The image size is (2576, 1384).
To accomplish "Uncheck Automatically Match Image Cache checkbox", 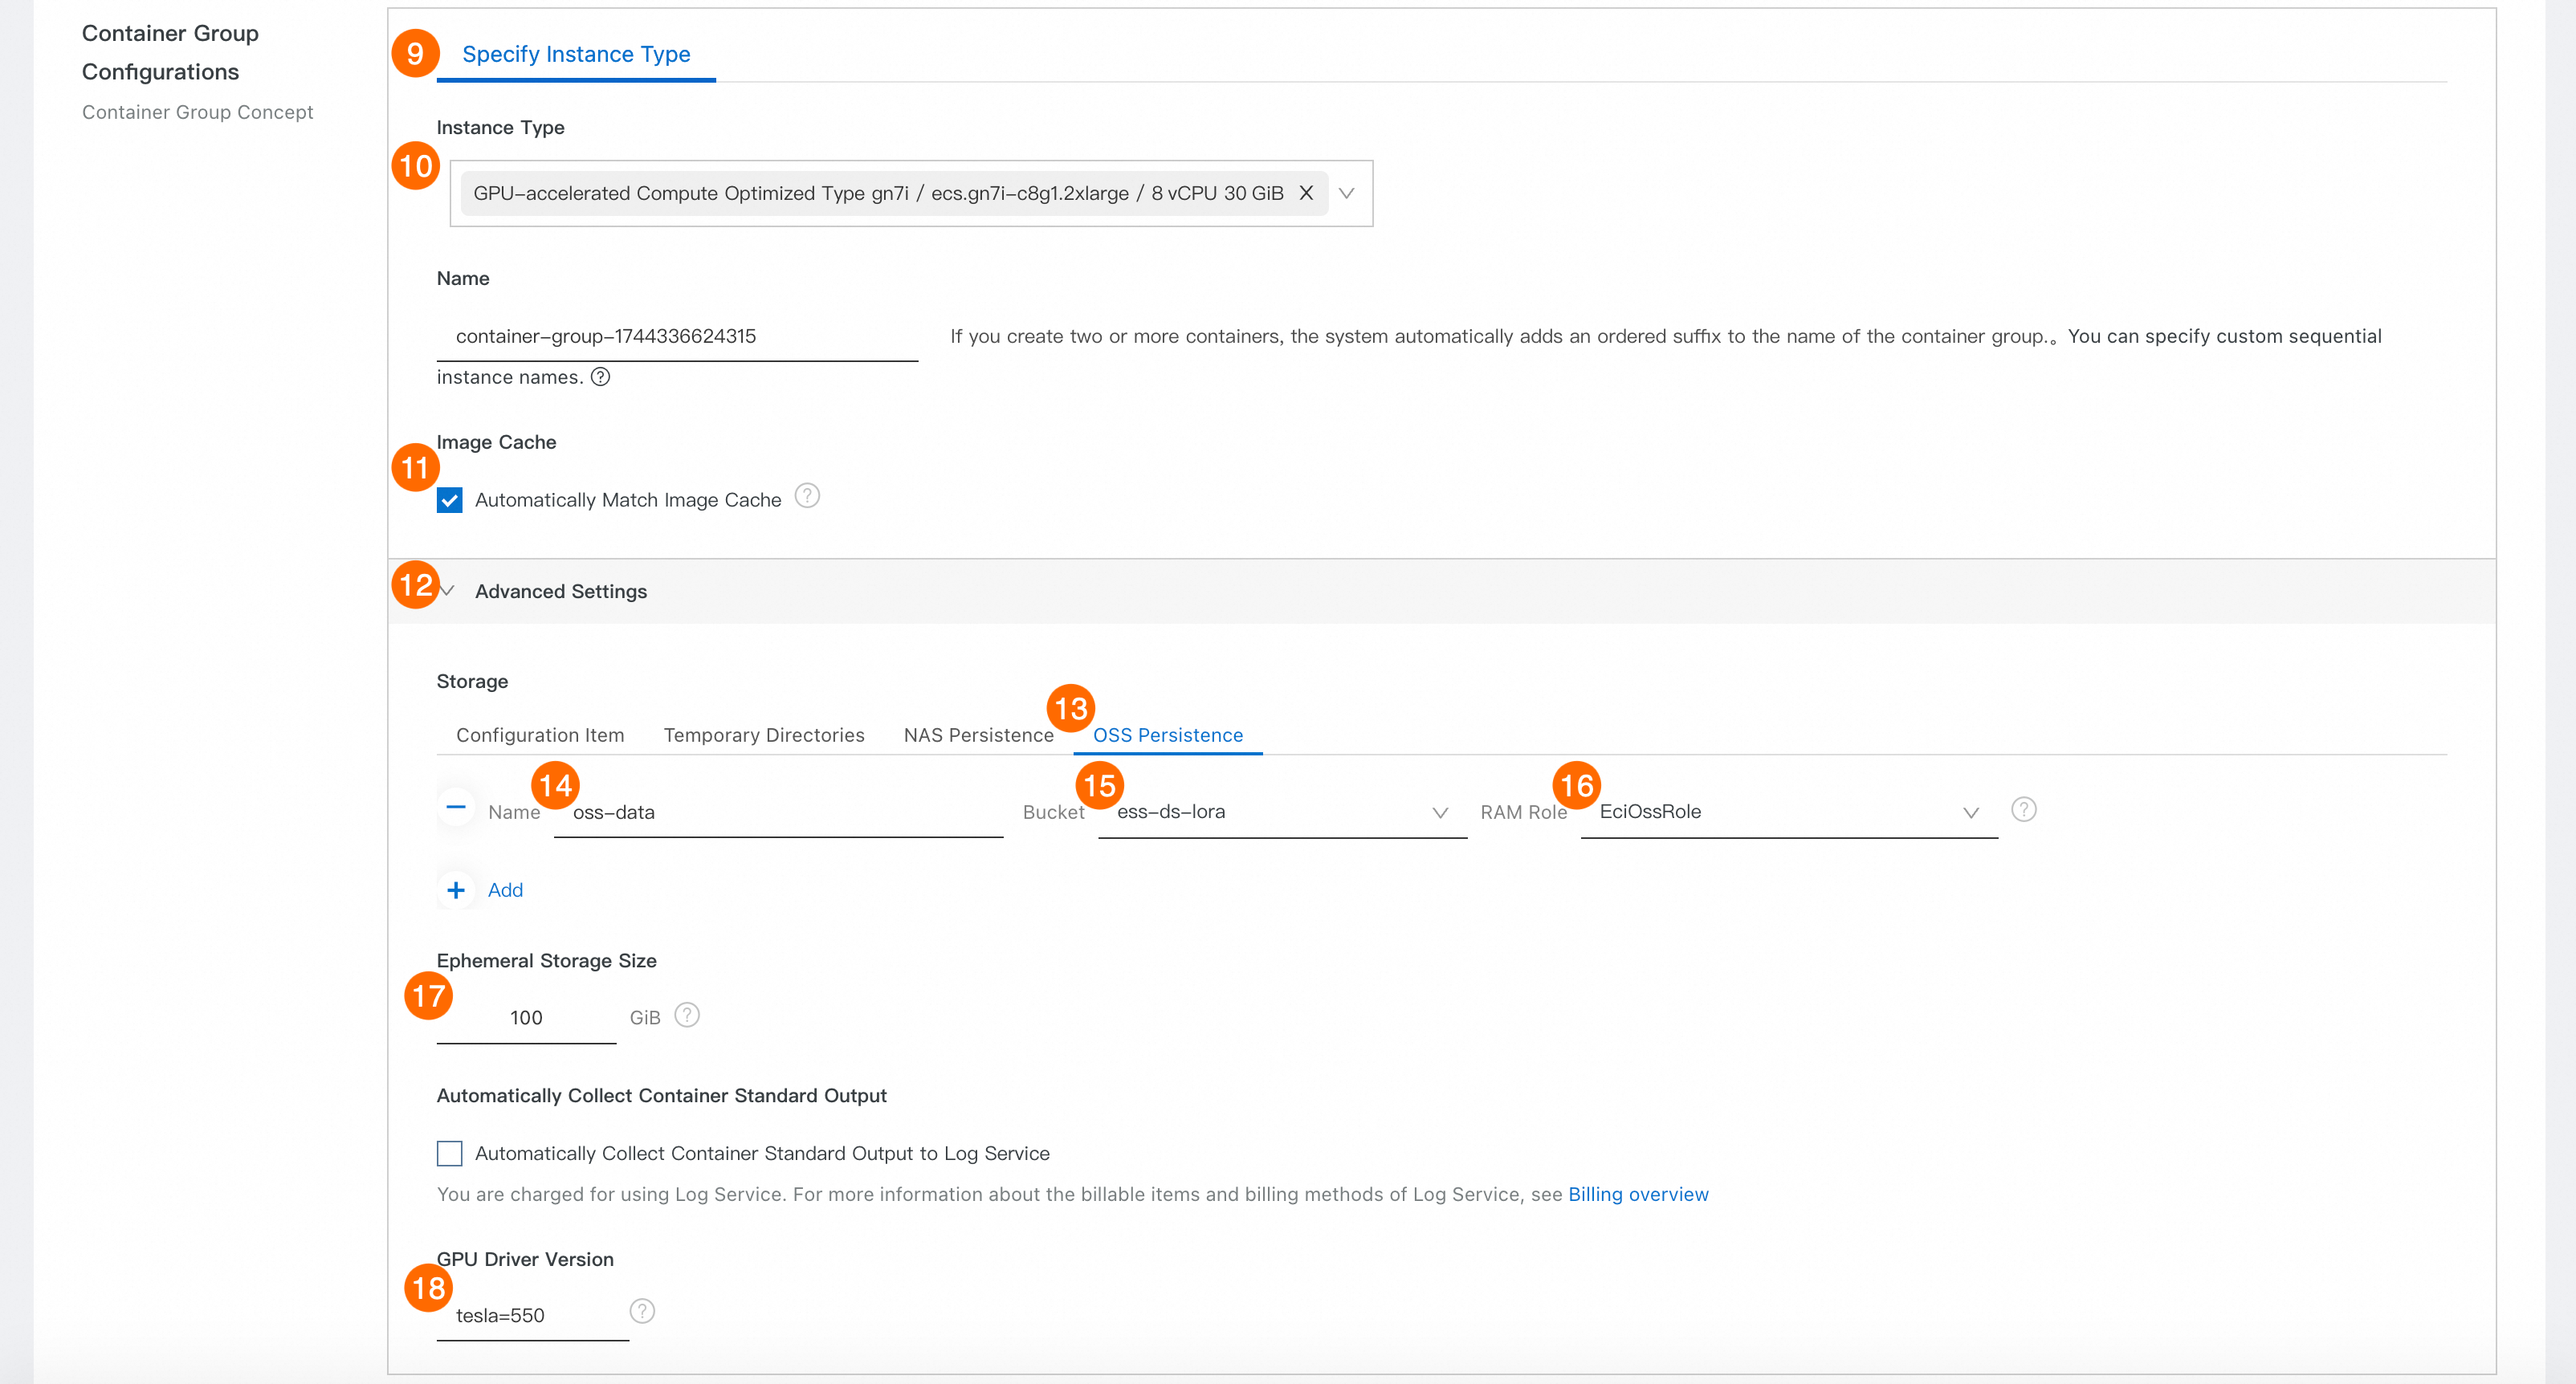I will coord(450,500).
